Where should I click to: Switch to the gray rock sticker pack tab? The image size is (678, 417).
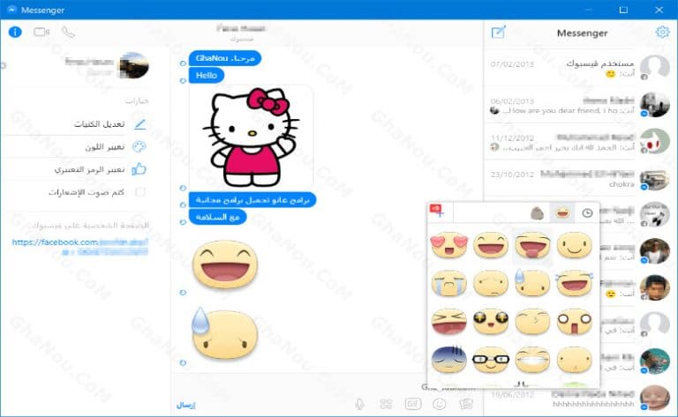pos(537,212)
